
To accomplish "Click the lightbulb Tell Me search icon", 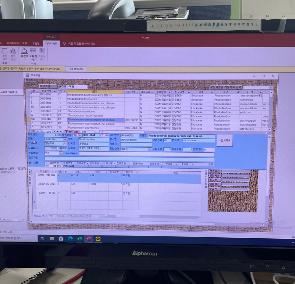I will point(64,43).
